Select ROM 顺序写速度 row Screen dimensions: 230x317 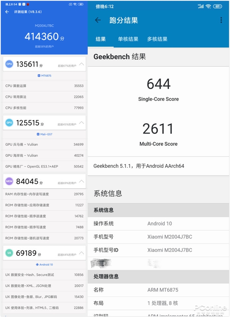tap(44, 227)
